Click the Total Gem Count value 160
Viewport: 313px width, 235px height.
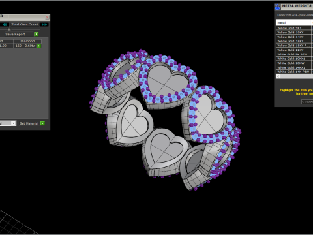pos(44,25)
